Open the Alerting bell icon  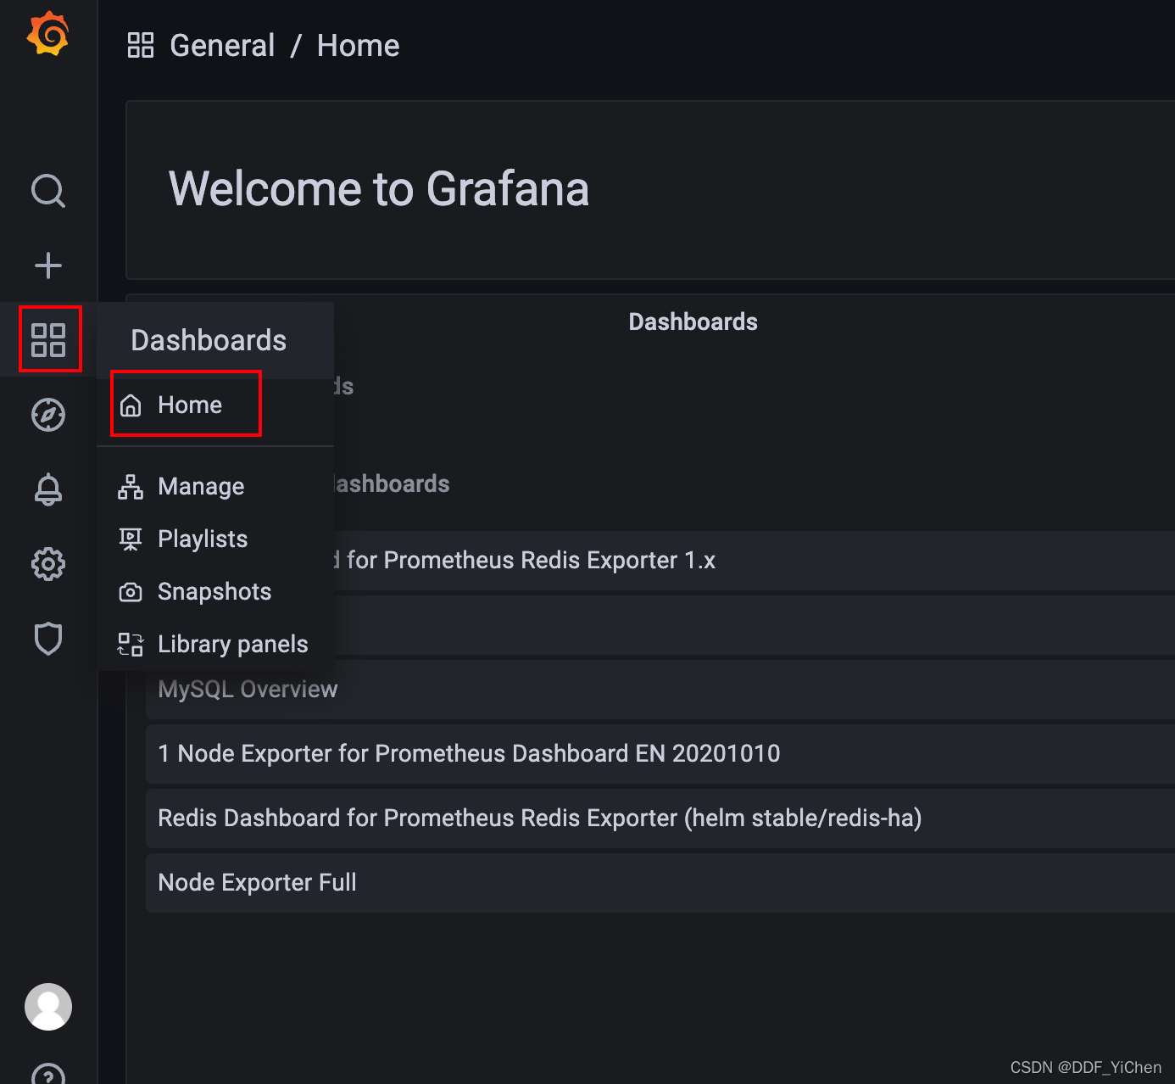pos(48,489)
